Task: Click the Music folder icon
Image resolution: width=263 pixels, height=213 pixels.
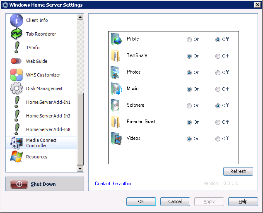Action: pyautogui.click(x=116, y=89)
